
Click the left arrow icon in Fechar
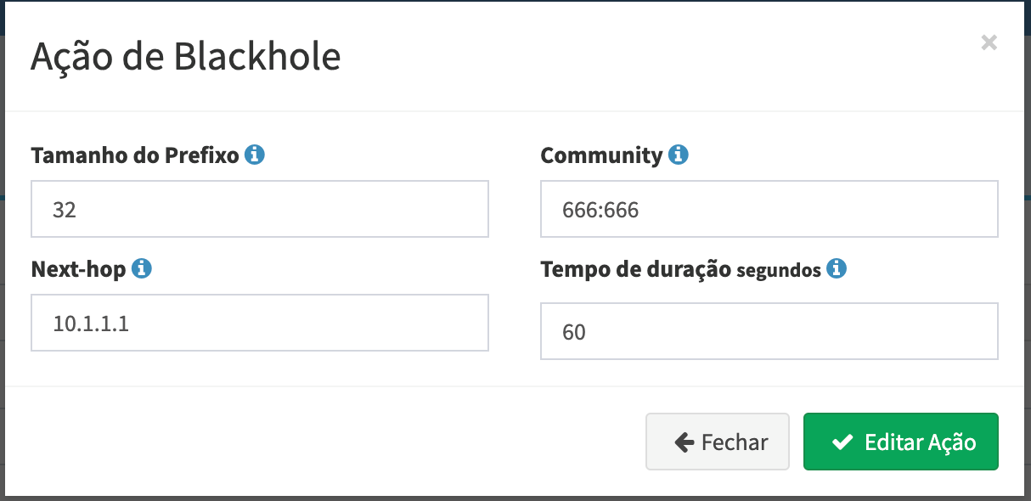[x=685, y=442]
